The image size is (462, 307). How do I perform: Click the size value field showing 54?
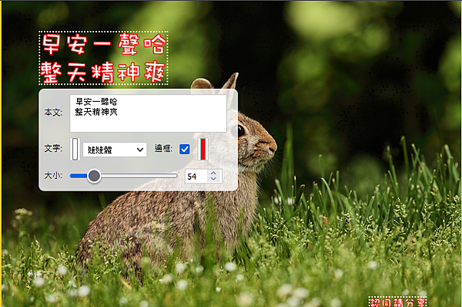196,176
